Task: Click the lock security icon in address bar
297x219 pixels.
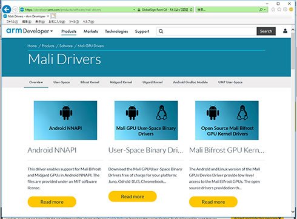Action: (x=139, y=10)
